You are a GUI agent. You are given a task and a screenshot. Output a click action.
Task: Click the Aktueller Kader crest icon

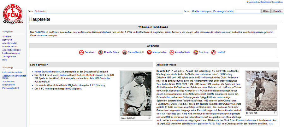pos(172,52)
